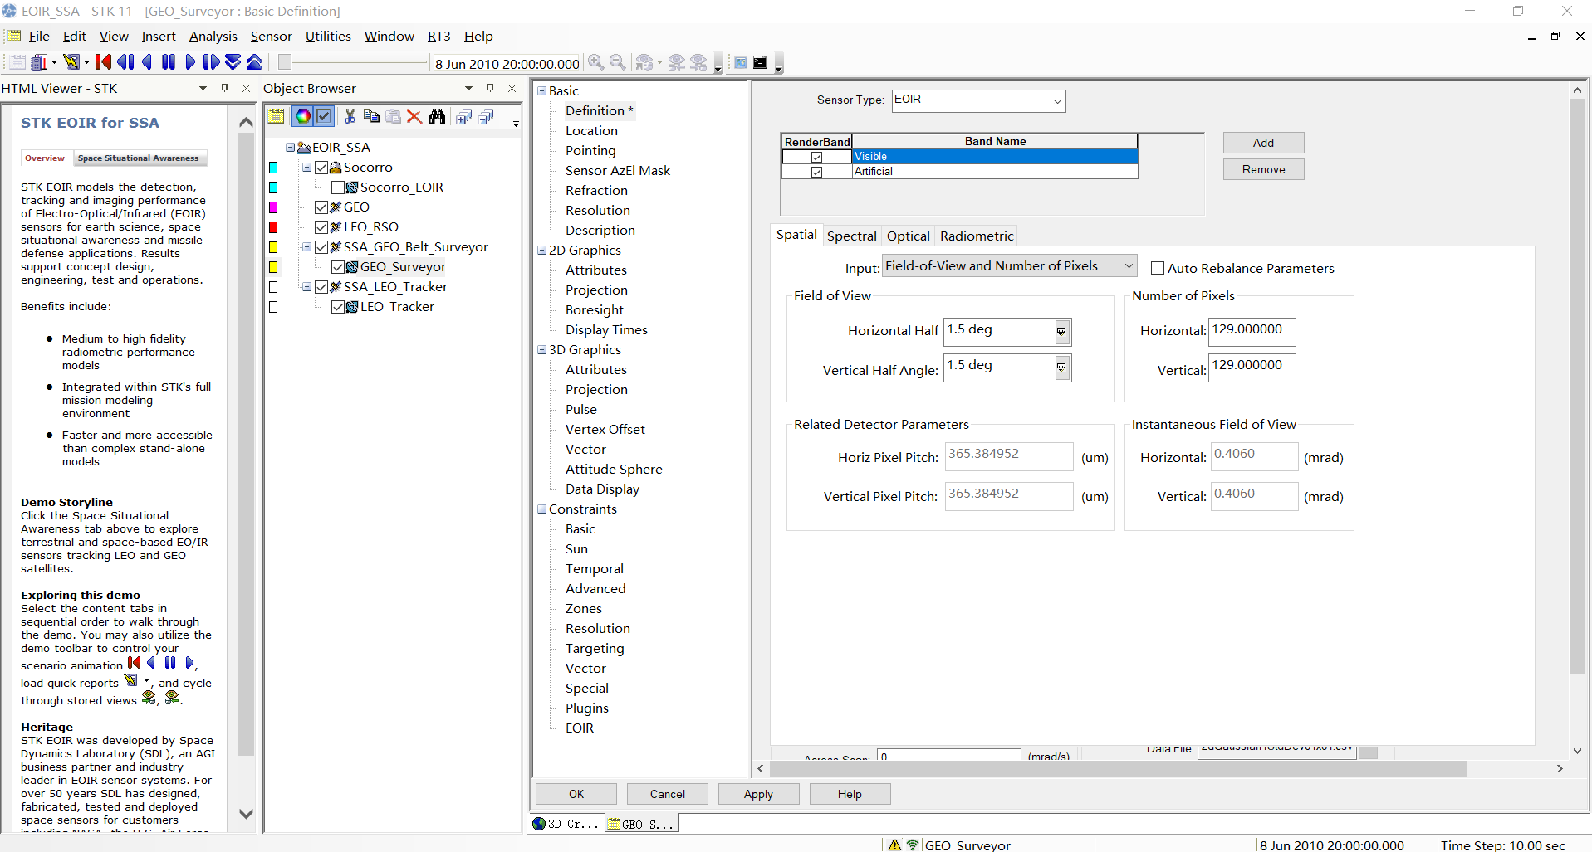Viewport: 1592px width, 852px height.
Task: Click the Copy icon in Object Browser toolbar
Action: (371, 116)
